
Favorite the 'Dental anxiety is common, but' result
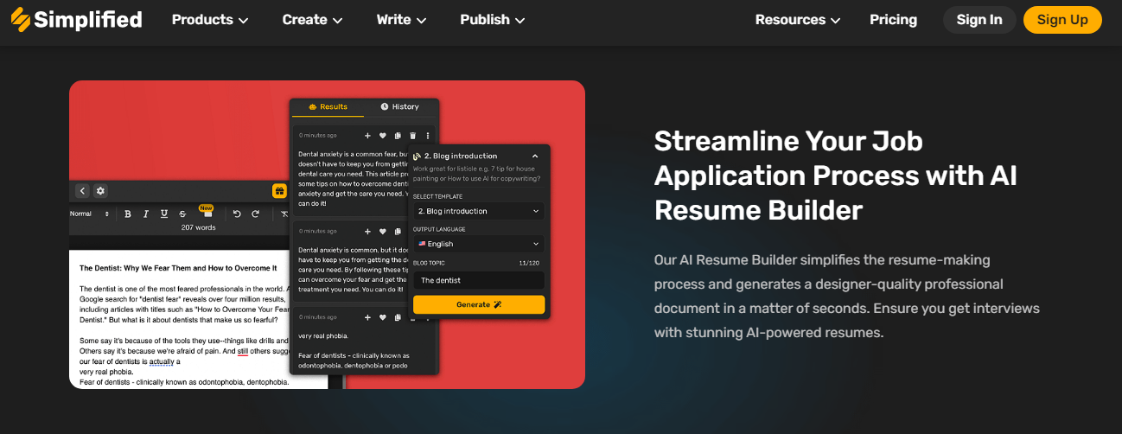tap(383, 232)
